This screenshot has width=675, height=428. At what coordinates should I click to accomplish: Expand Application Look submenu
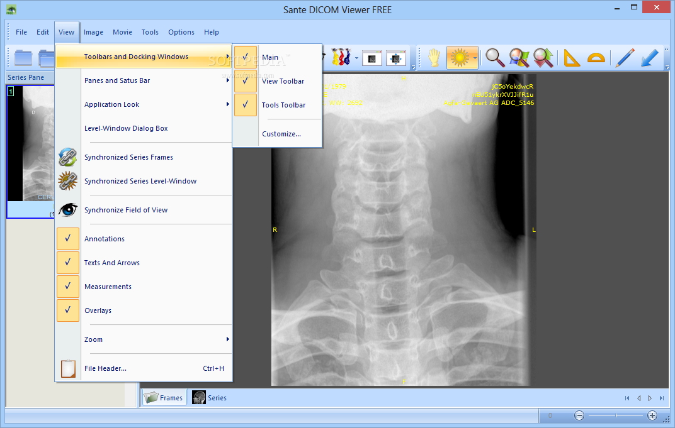pos(144,104)
